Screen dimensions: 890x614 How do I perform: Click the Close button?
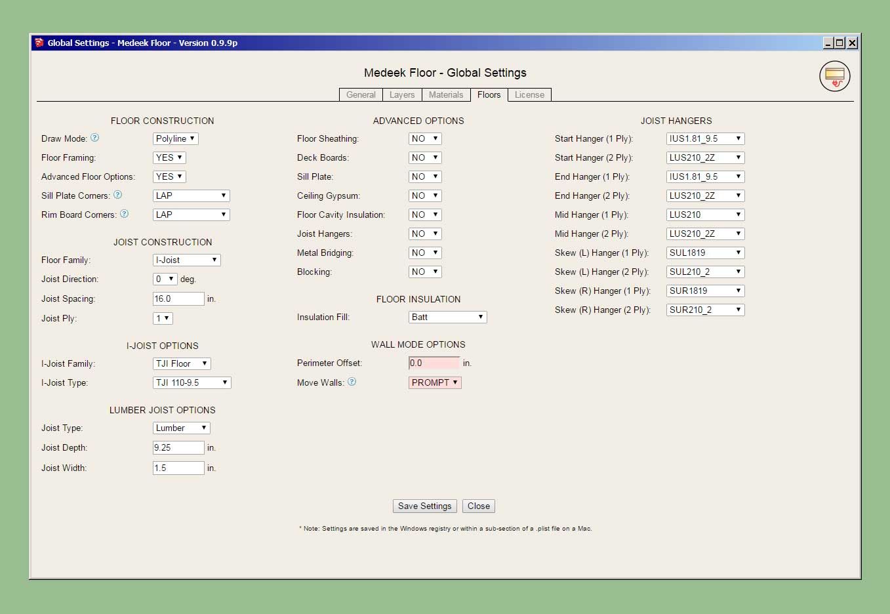(x=479, y=506)
